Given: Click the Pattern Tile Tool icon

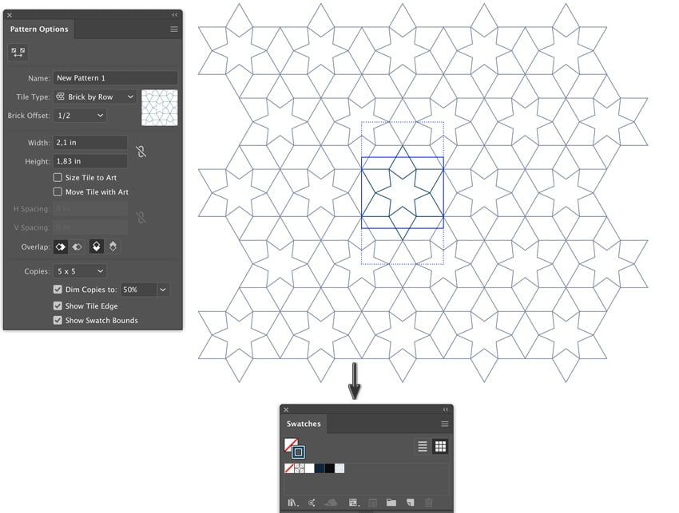Looking at the screenshot, I should [17, 51].
